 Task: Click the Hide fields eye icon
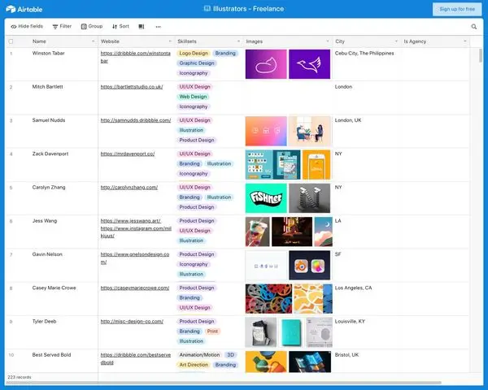coord(14,27)
